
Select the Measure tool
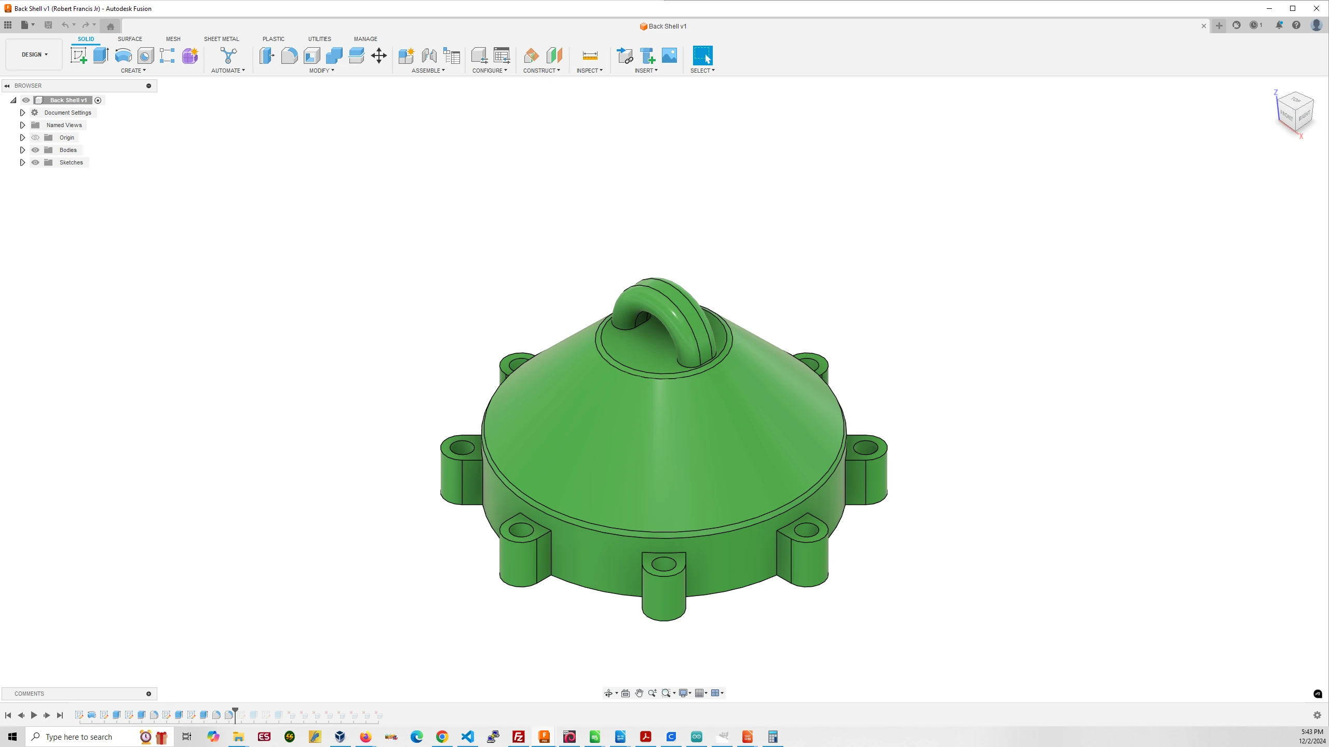590,56
